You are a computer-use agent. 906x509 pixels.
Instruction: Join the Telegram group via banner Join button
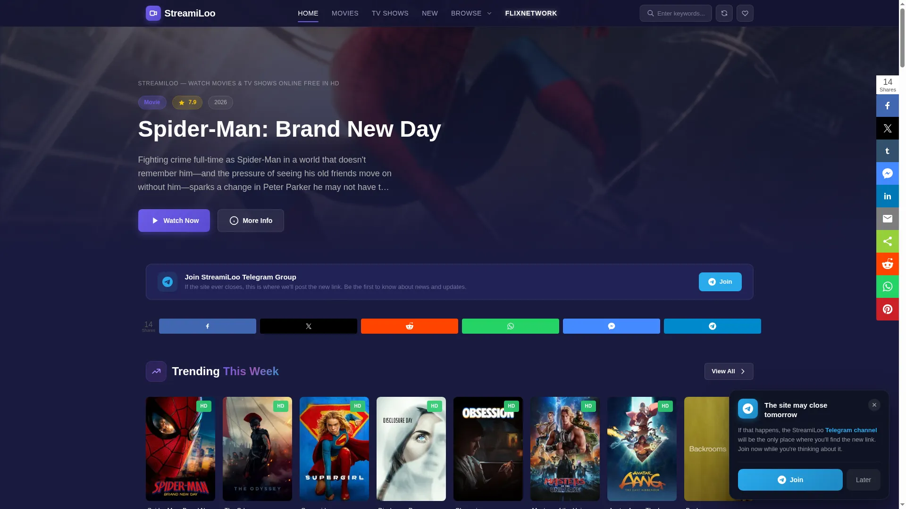coord(720,282)
